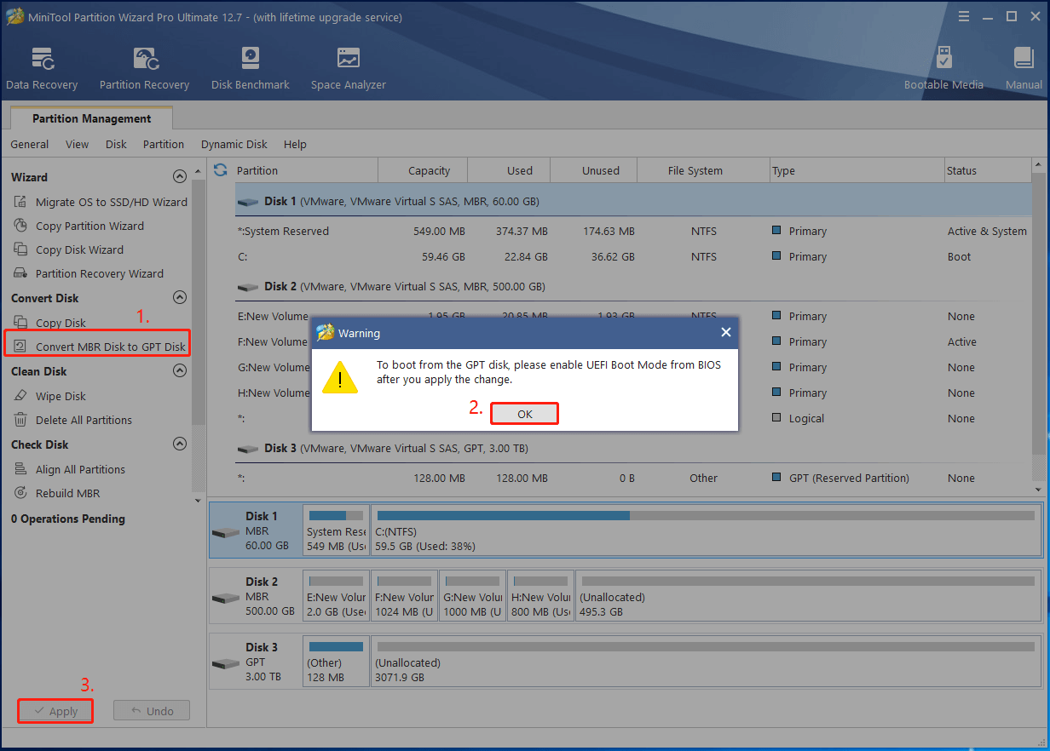Image resolution: width=1050 pixels, height=751 pixels.
Task: Open the General menu
Action: [30, 145]
